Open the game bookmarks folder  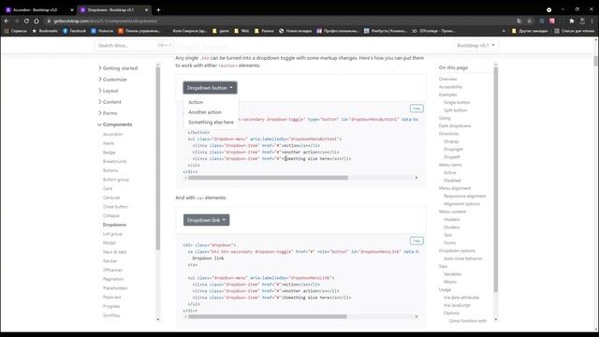tap(221, 31)
